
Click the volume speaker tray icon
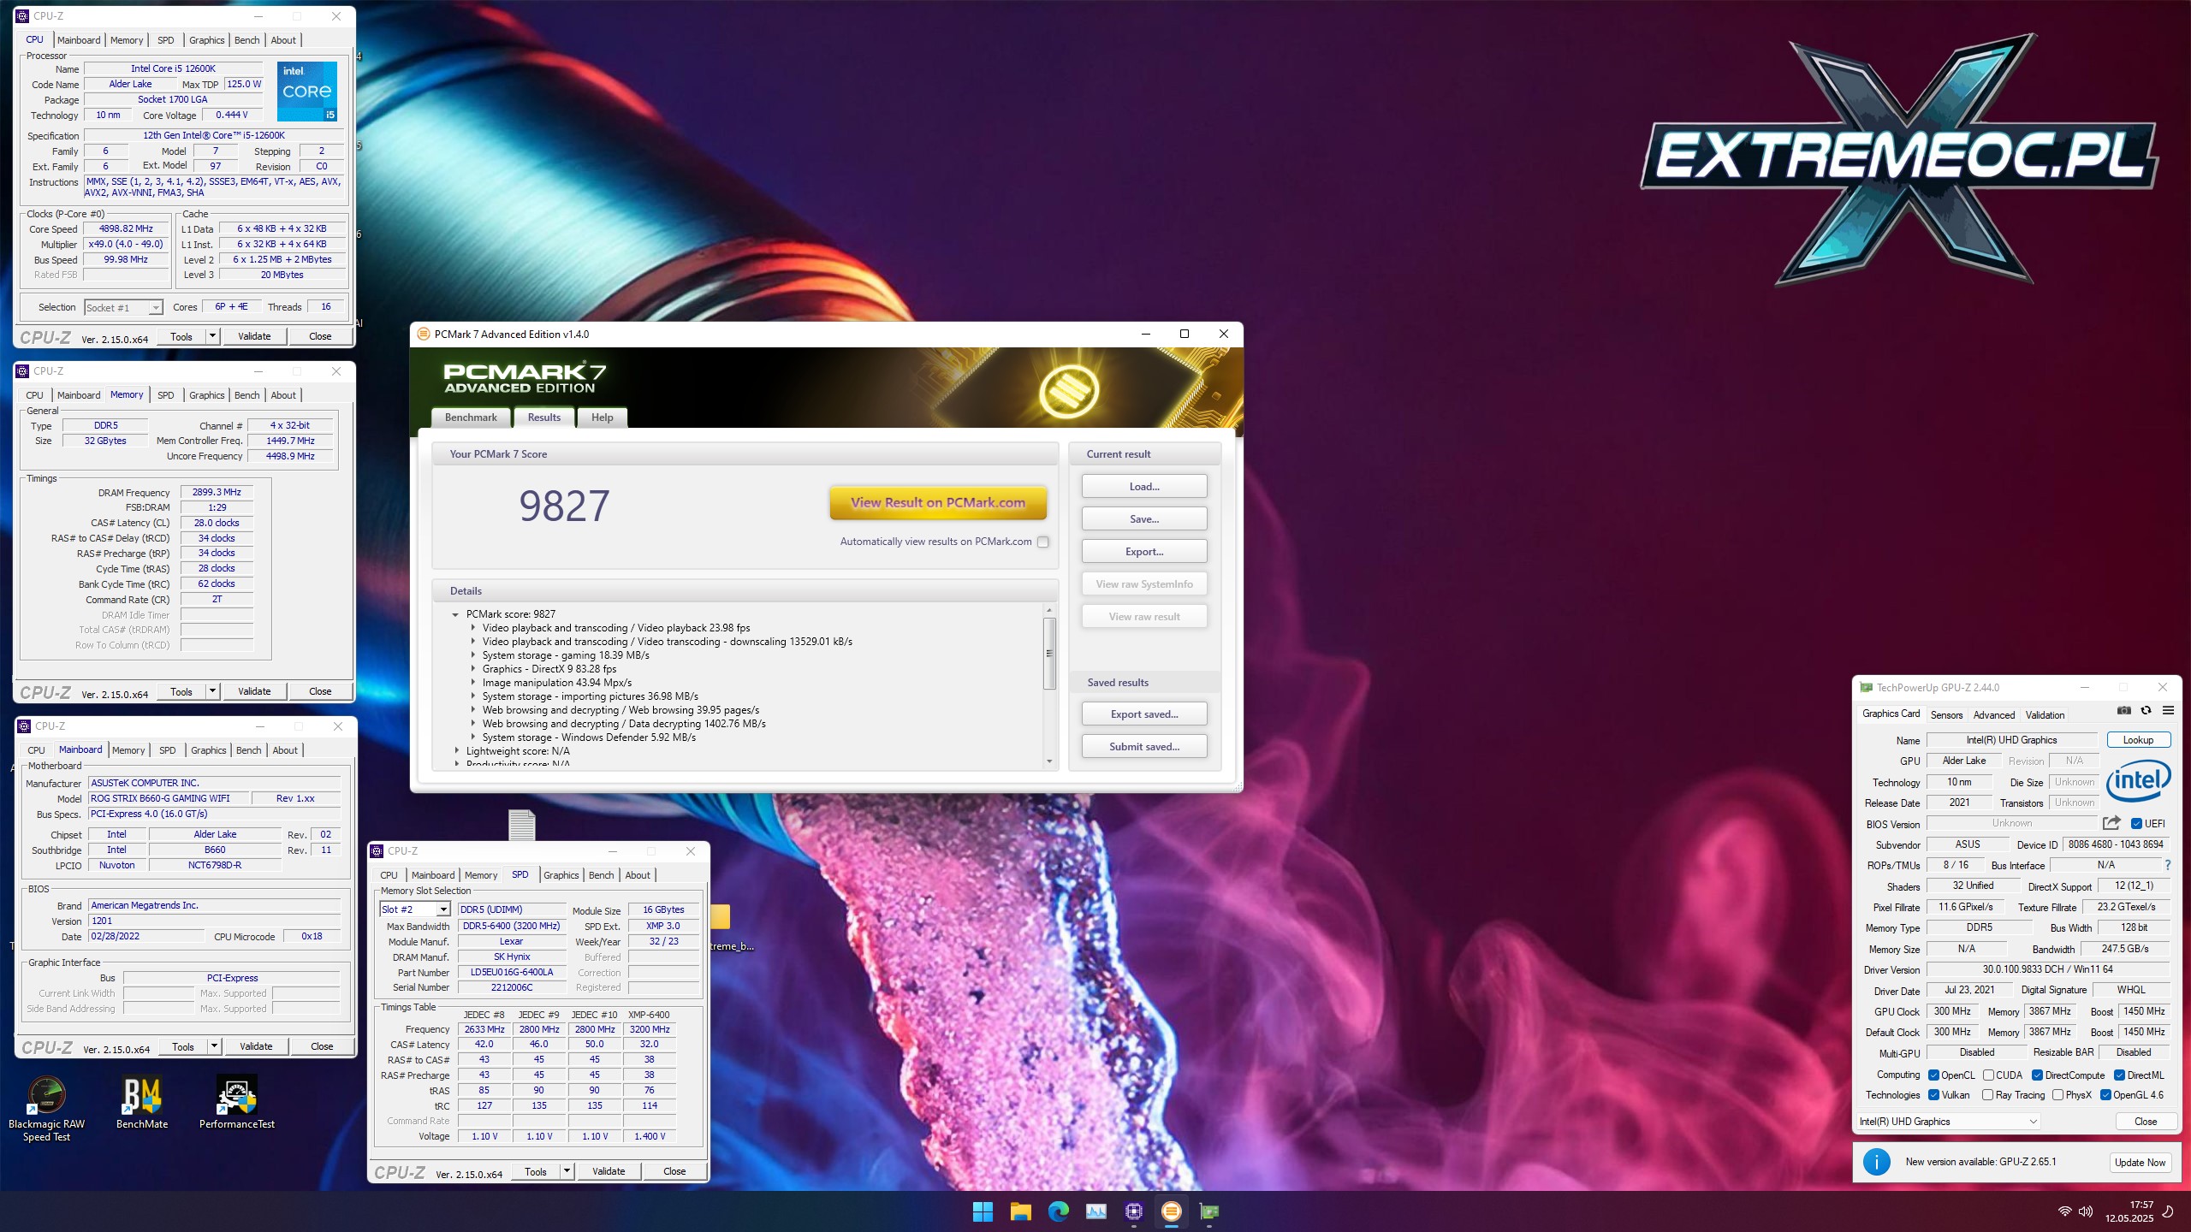2086,1211
